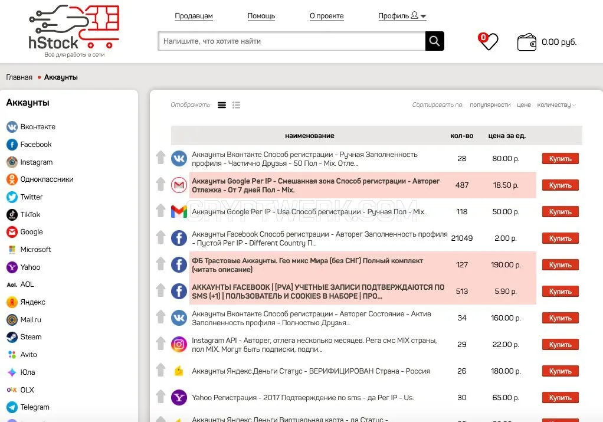Image resolution: width=603 pixels, height=422 pixels.
Task: Sort listings by цене
Action: click(524, 104)
